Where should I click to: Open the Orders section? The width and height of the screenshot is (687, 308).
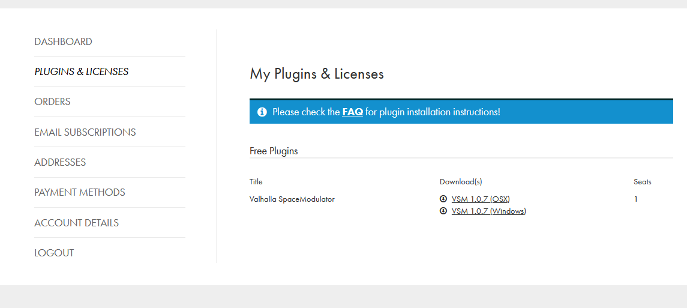pos(53,101)
